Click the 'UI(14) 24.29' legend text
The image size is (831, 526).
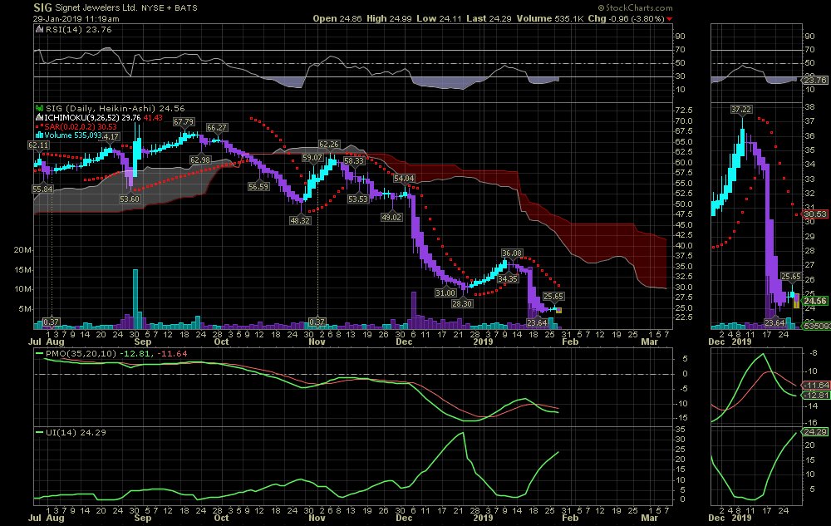pyautogui.click(x=76, y=432)
